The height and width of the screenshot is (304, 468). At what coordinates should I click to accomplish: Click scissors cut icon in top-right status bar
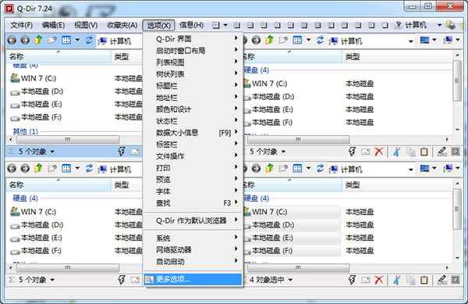[x=397, y=152]
